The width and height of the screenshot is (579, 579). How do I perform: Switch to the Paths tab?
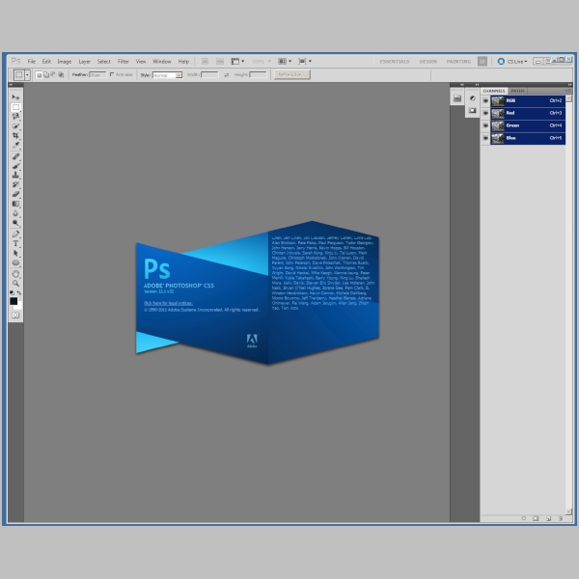(x=517, y=91)
